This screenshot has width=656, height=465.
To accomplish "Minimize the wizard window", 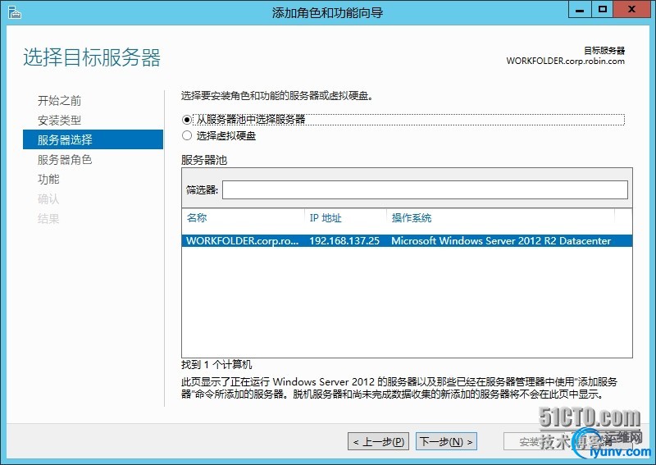I will [580, 9].
